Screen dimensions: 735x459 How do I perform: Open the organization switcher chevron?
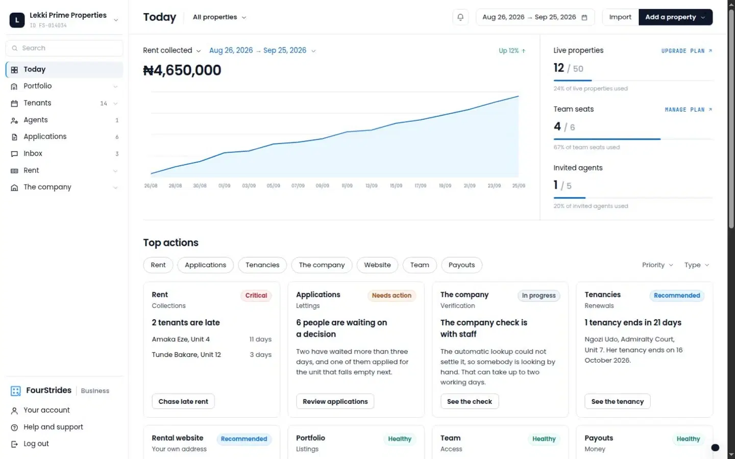116,20
